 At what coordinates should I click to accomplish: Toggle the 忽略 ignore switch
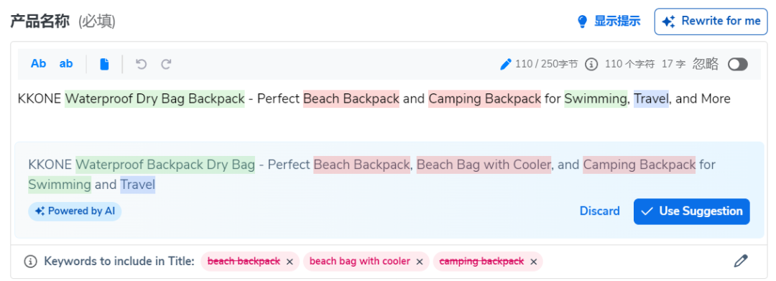738,64
